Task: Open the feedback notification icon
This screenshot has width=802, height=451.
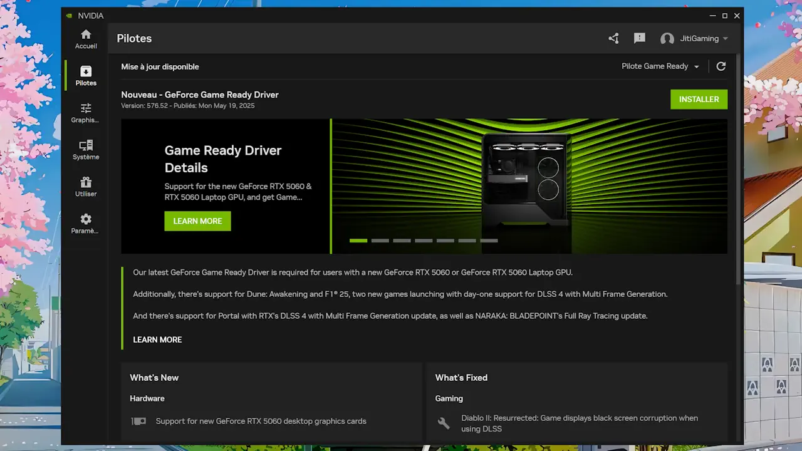Action: pos(639,38)
